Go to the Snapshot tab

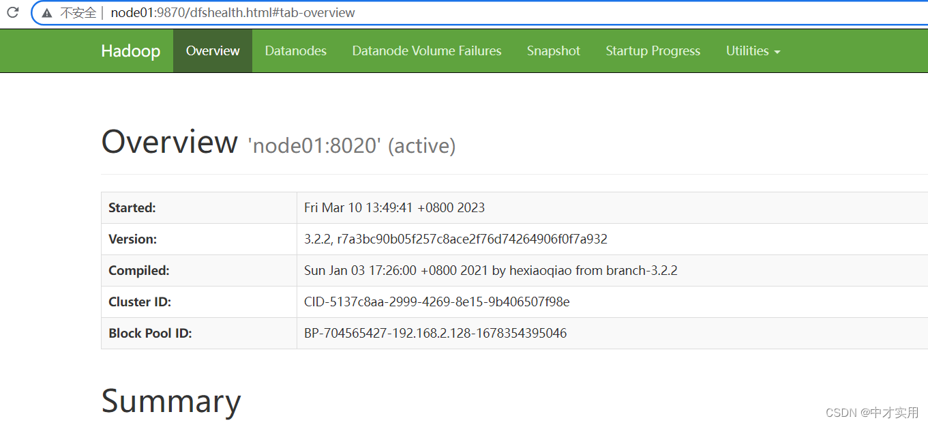(554, 51)
